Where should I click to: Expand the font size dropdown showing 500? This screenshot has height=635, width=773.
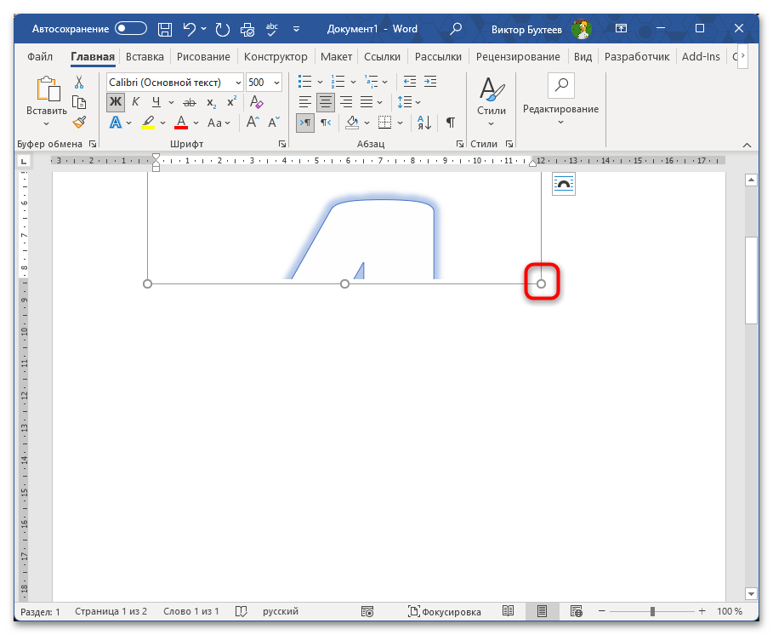click(x=280, y=83)
